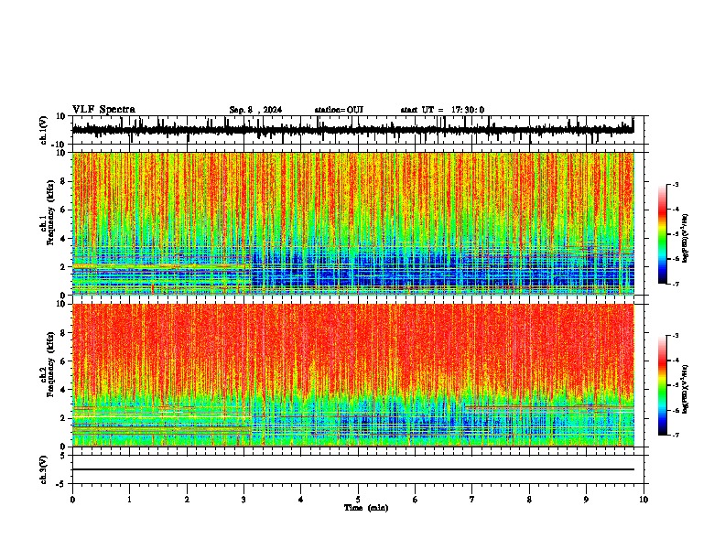The image size is (725, 560).
Task: Click time axis tick label '7'
Action: pyautogui.click(x=472, y=500)
